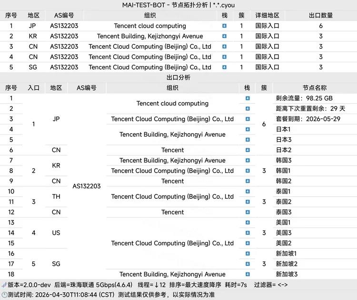Click the IPv4 icon in the KR entry row
357x300 pixels.
225,36
